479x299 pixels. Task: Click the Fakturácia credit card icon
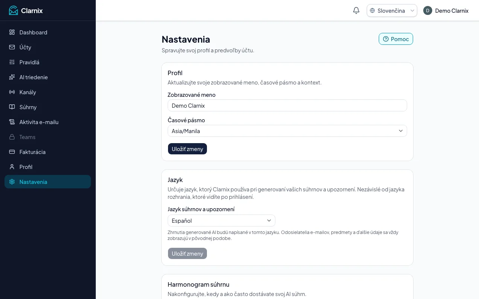(12, 152)
